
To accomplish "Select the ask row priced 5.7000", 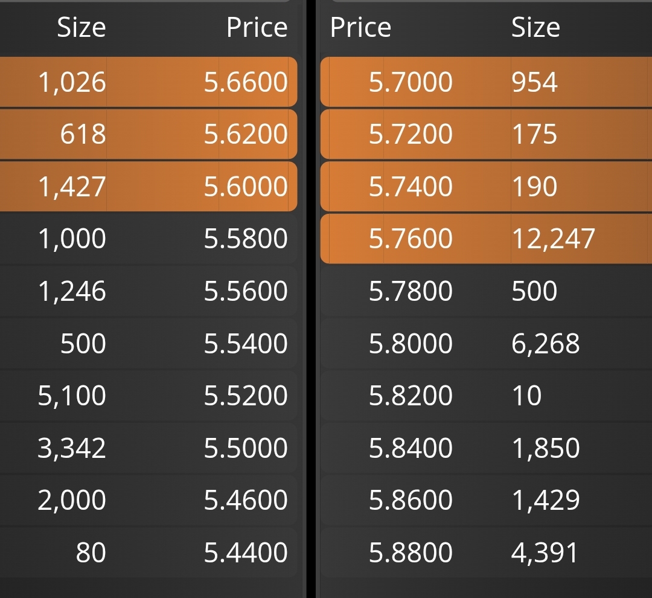I will (486, 82).
